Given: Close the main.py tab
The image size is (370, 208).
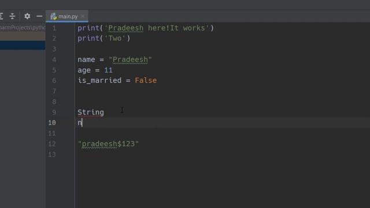Looking at the screenshot, I should pos(83,16).
